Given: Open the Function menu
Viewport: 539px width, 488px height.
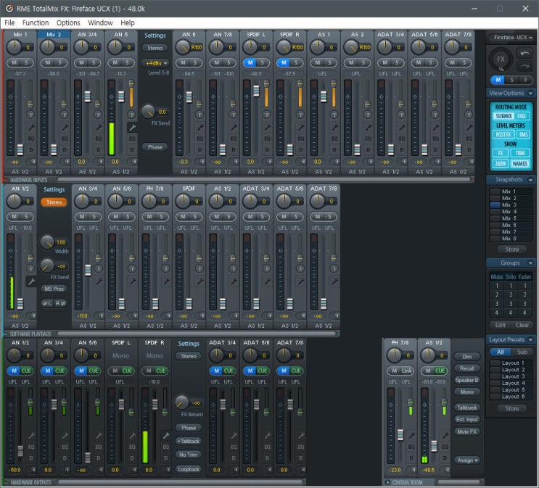Looking at the screenshot, I should [x=36, y=22].
